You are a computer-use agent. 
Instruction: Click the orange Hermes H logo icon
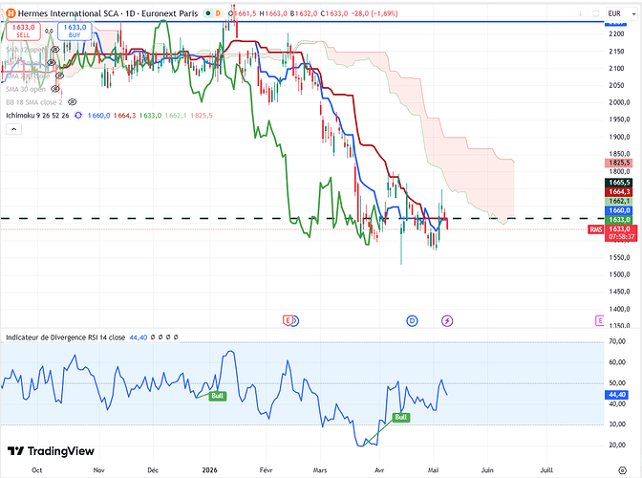pos(11,13)
